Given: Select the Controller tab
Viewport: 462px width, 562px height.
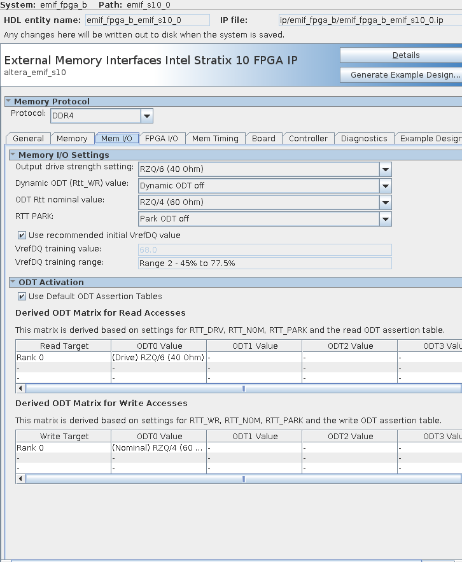Looking at the screenshot, I should coord(308,139).
